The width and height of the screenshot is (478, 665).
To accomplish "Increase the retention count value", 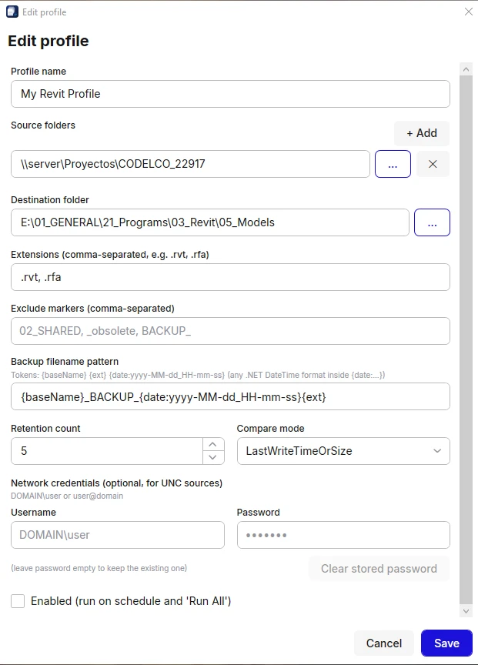I will 213,444.
